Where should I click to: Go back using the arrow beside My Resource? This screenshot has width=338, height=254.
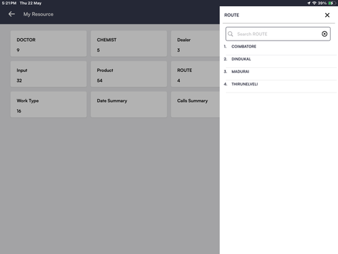point(11,14)
